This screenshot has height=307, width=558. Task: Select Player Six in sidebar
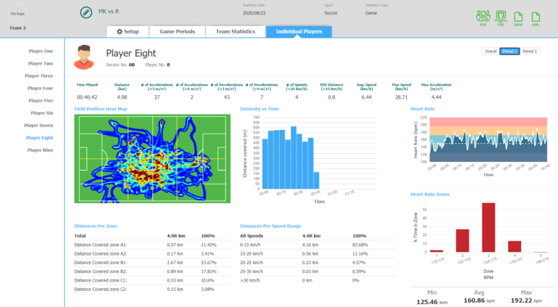pos(41,113)
